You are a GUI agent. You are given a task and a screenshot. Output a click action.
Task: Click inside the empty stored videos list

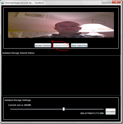coord(61,75)
